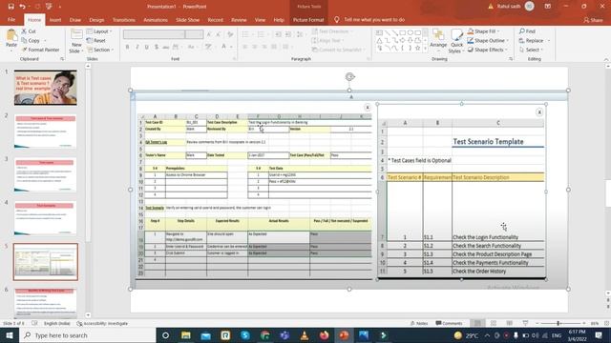Image resolution: width=611 pixels, height=343 pixels.
Task: Switch to Reading view in status bar
Action: (509, 323)
